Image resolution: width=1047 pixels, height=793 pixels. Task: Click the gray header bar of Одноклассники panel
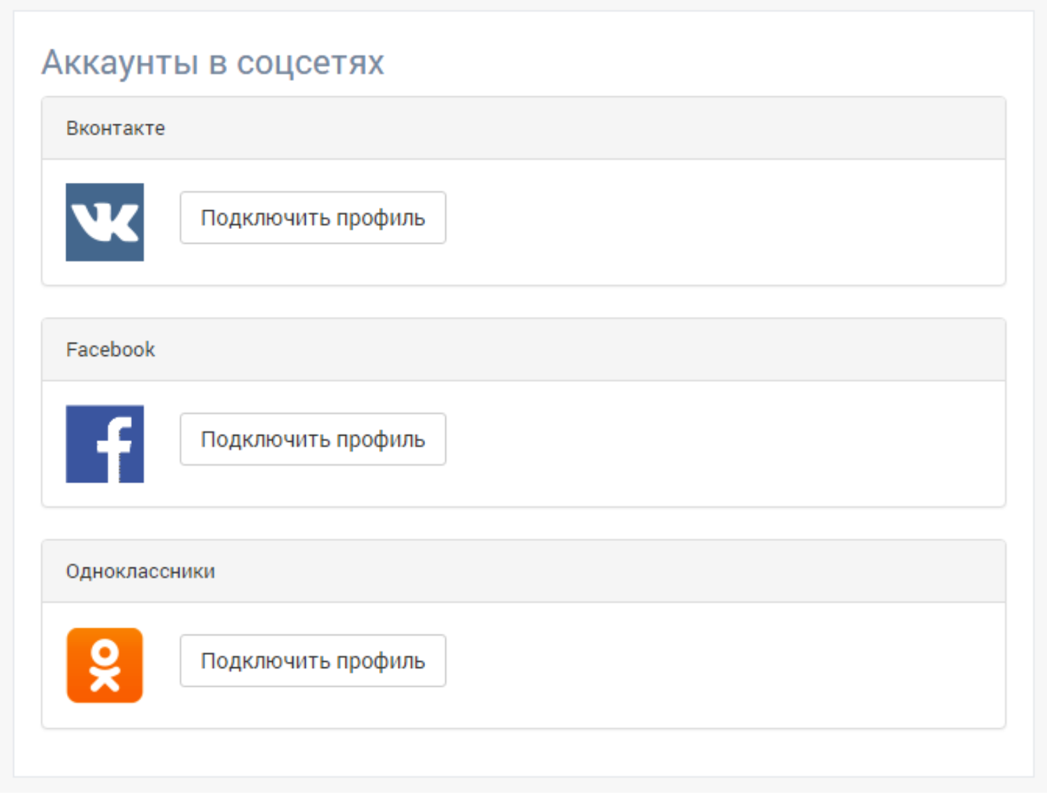click(523, 571)
